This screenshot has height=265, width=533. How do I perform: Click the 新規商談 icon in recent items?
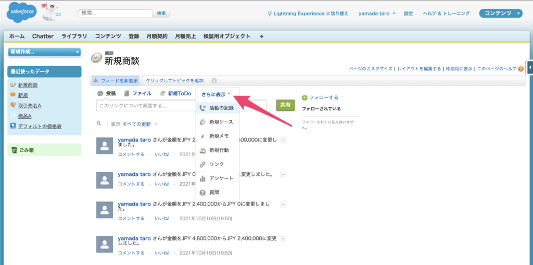click(13, 85)
